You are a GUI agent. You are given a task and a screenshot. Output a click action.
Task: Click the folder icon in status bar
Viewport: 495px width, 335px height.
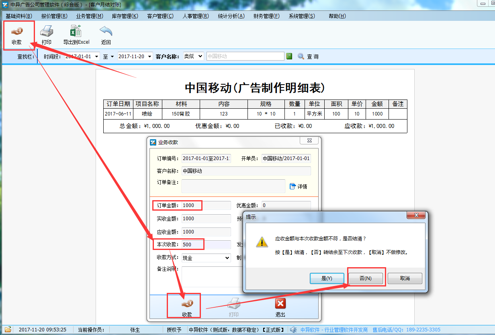coord(8,330)
